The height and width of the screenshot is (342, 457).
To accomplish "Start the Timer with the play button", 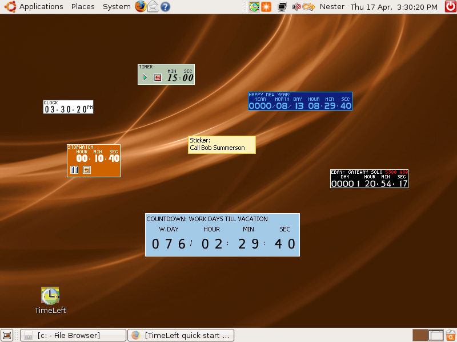I will click(x=145, y=78).
